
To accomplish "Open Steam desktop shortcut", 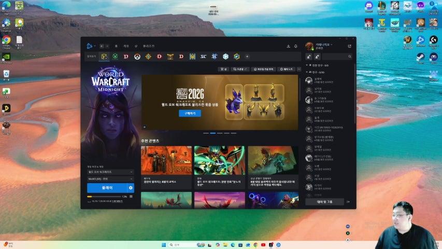I will [421, 58].
